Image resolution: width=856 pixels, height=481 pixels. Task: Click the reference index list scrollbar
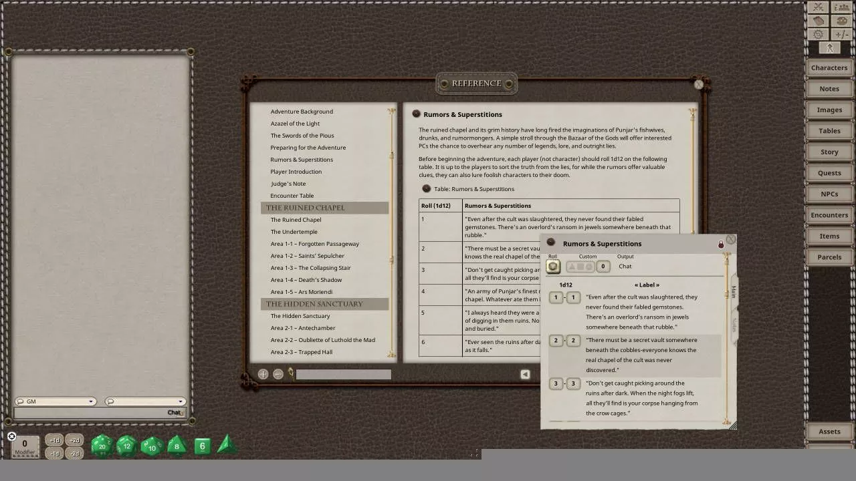coord(392,234)
